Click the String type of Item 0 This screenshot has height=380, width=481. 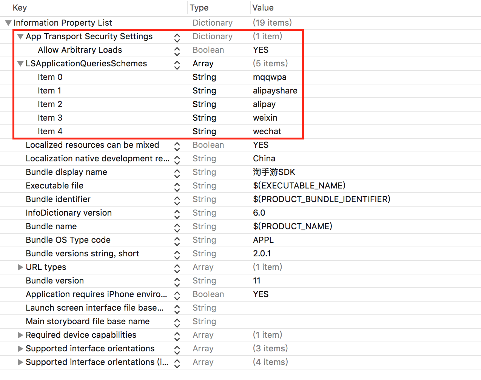(204, 78)
